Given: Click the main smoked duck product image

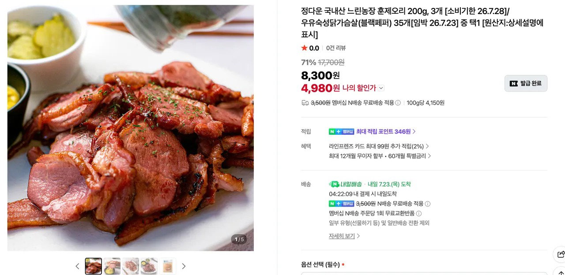Looking at the screenshot, I should (131, 128).
